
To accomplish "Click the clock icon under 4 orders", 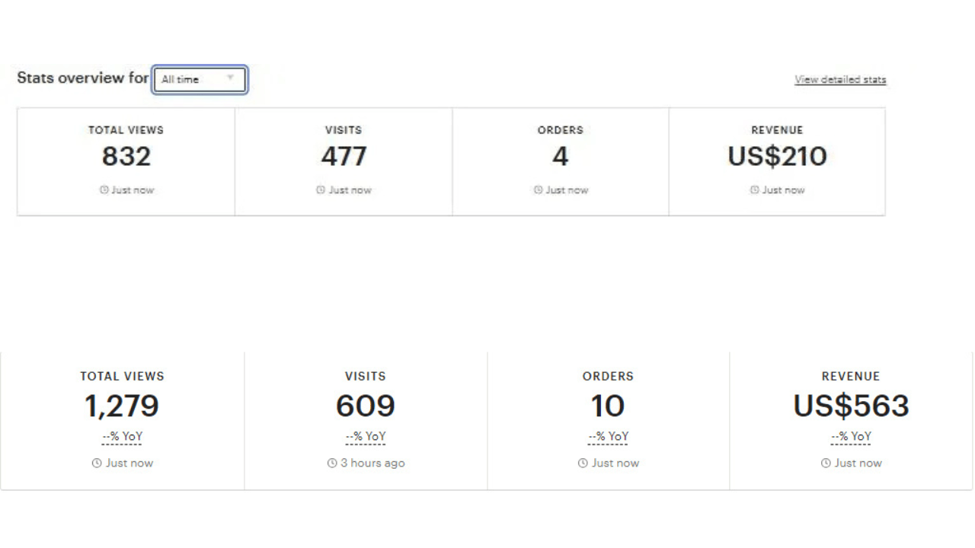I will [539, 190].
